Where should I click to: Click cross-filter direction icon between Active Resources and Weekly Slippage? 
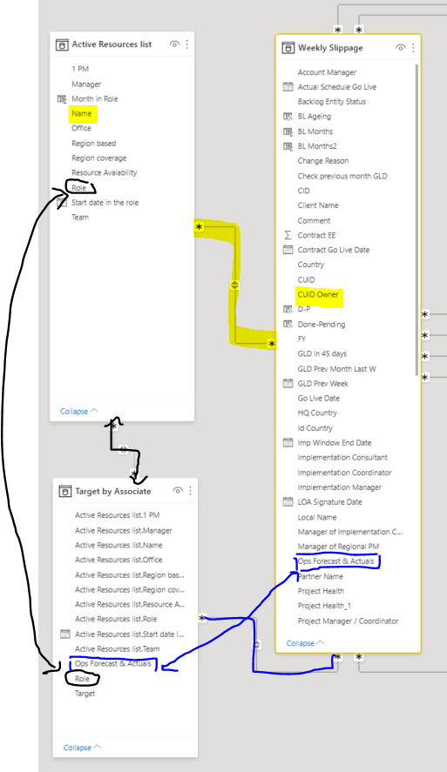pyautogui.click(x=234, y=285)
